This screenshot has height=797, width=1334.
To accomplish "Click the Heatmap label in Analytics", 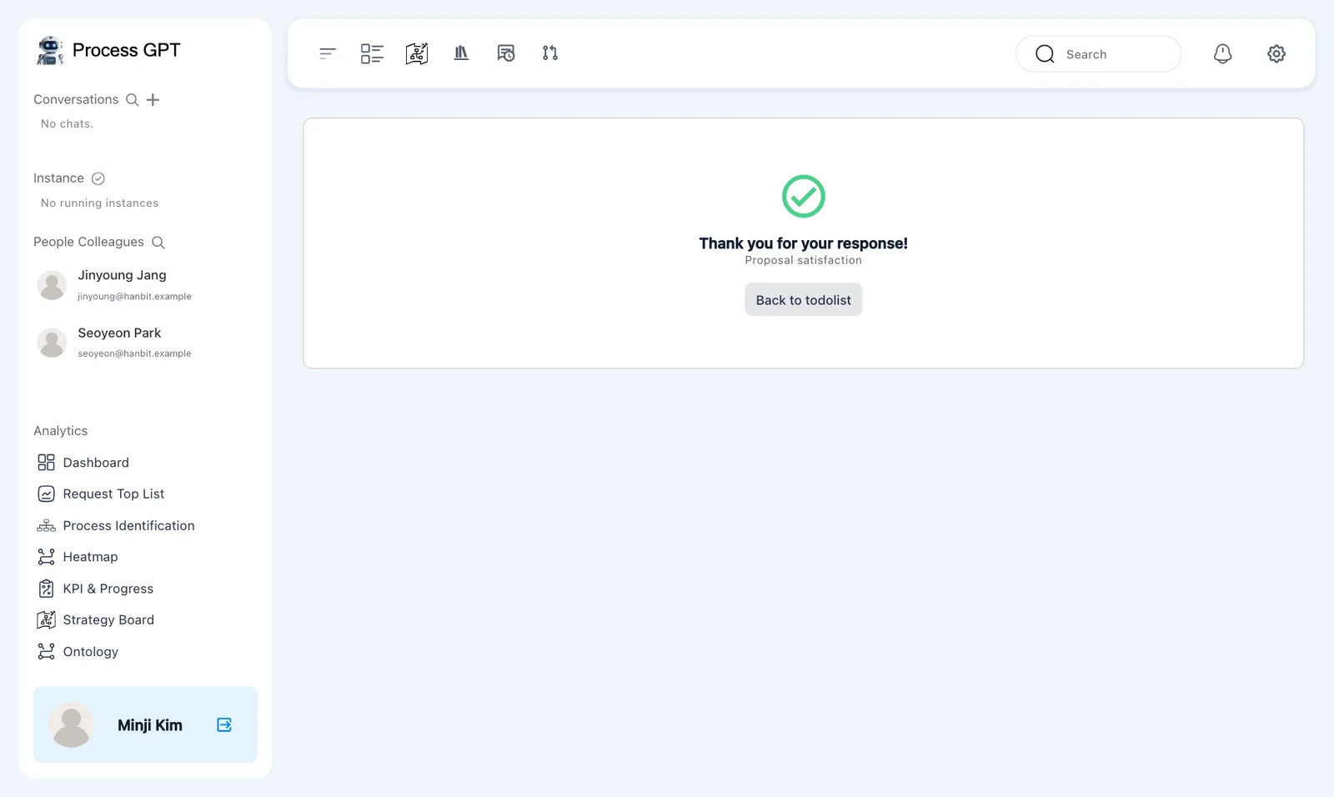I will point(90,557).
